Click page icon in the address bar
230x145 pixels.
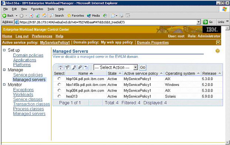(x=17, y=22)
